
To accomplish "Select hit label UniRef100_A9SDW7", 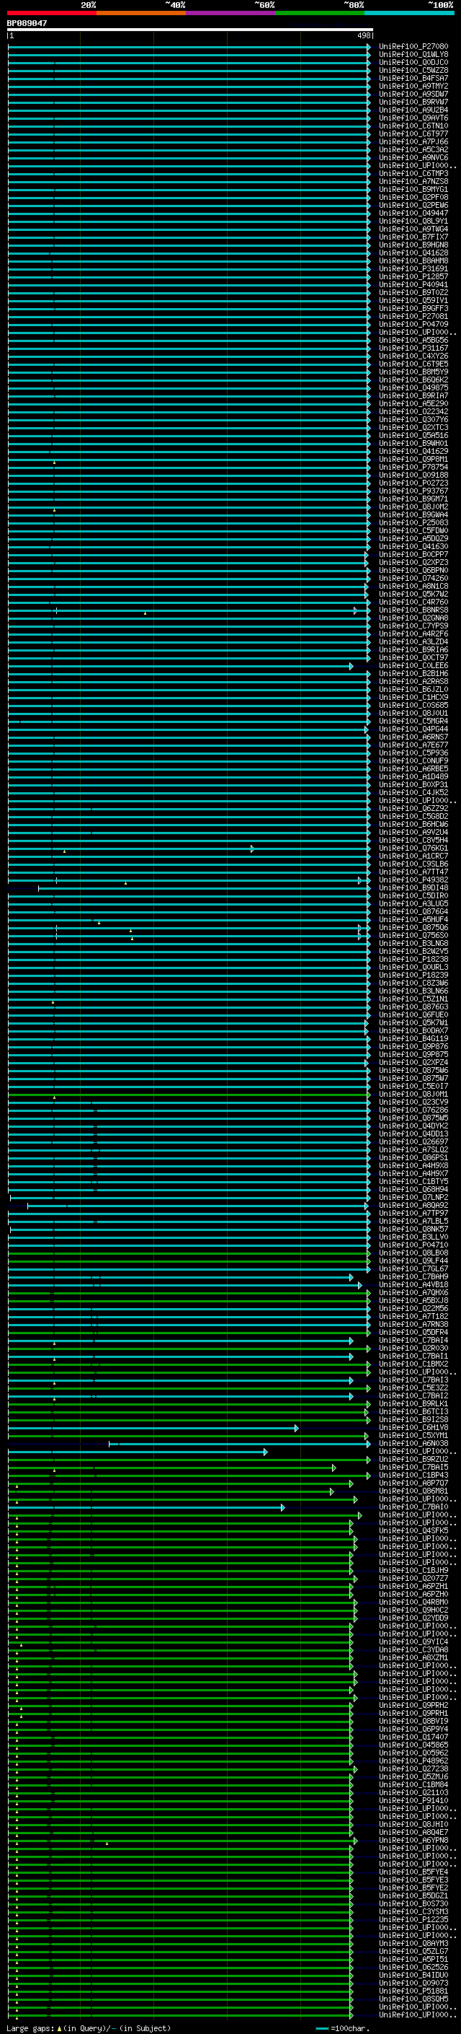I will [413, 94].
